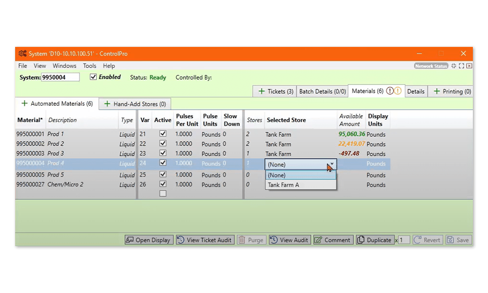Toggle Active checkbox for Chem/Micro 2
The image size is (488, 293).
(163, 184)
